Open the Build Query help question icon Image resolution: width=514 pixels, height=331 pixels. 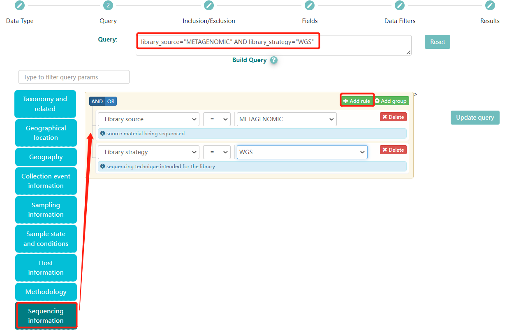274,60
